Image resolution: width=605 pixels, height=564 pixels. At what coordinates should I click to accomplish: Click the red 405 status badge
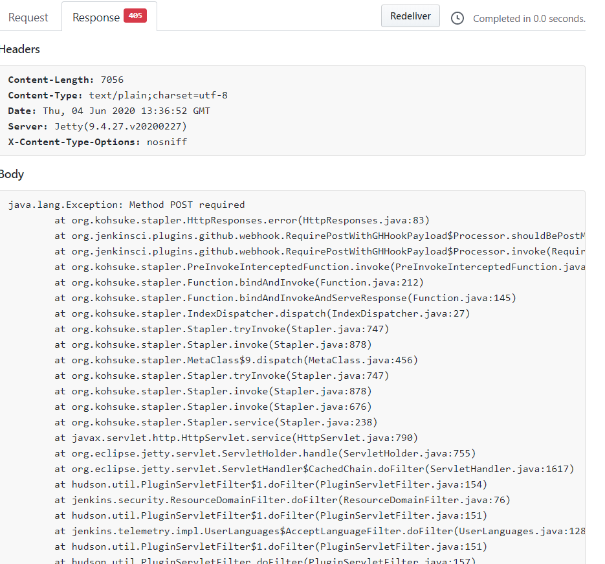[135, 16]
